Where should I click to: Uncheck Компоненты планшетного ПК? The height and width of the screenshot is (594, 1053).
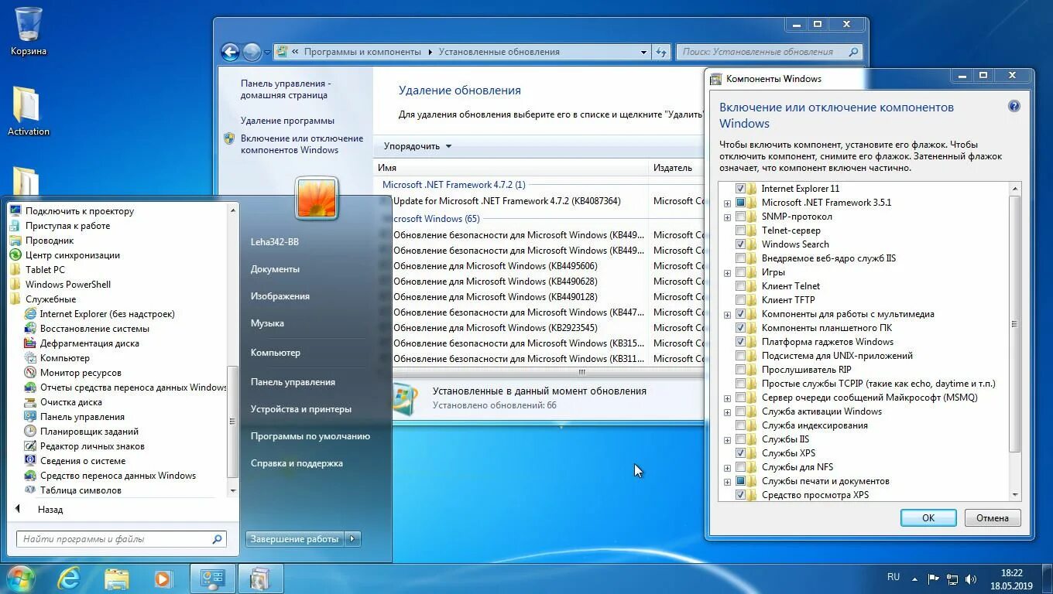pyautogui.click(x=740, y=328)
